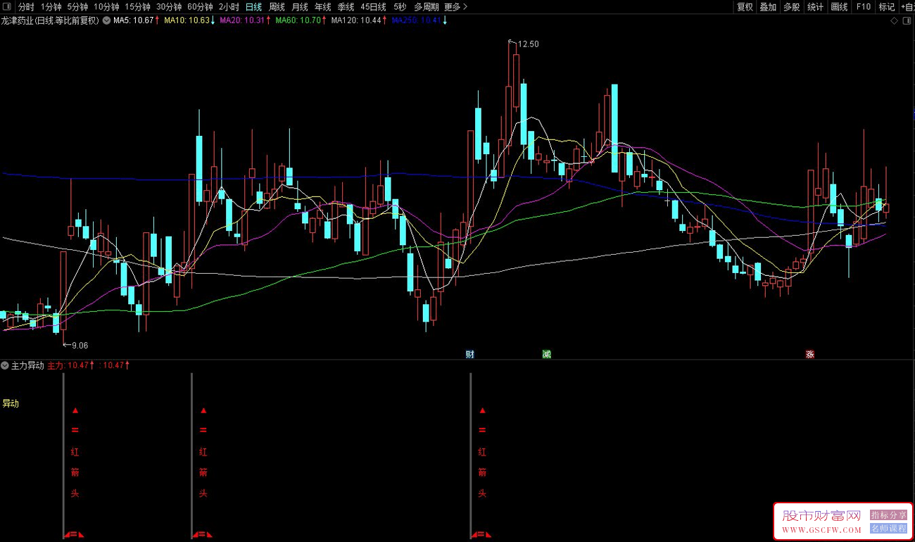
Task: Switch to 分时 period tab
Action: [x=25, y=7]
